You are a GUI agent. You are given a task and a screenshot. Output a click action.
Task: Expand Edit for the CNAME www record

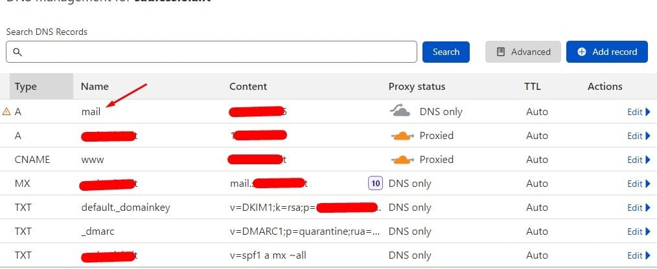[x=638, y=160]
